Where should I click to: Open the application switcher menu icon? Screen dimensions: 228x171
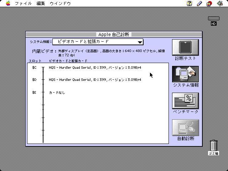209,4
